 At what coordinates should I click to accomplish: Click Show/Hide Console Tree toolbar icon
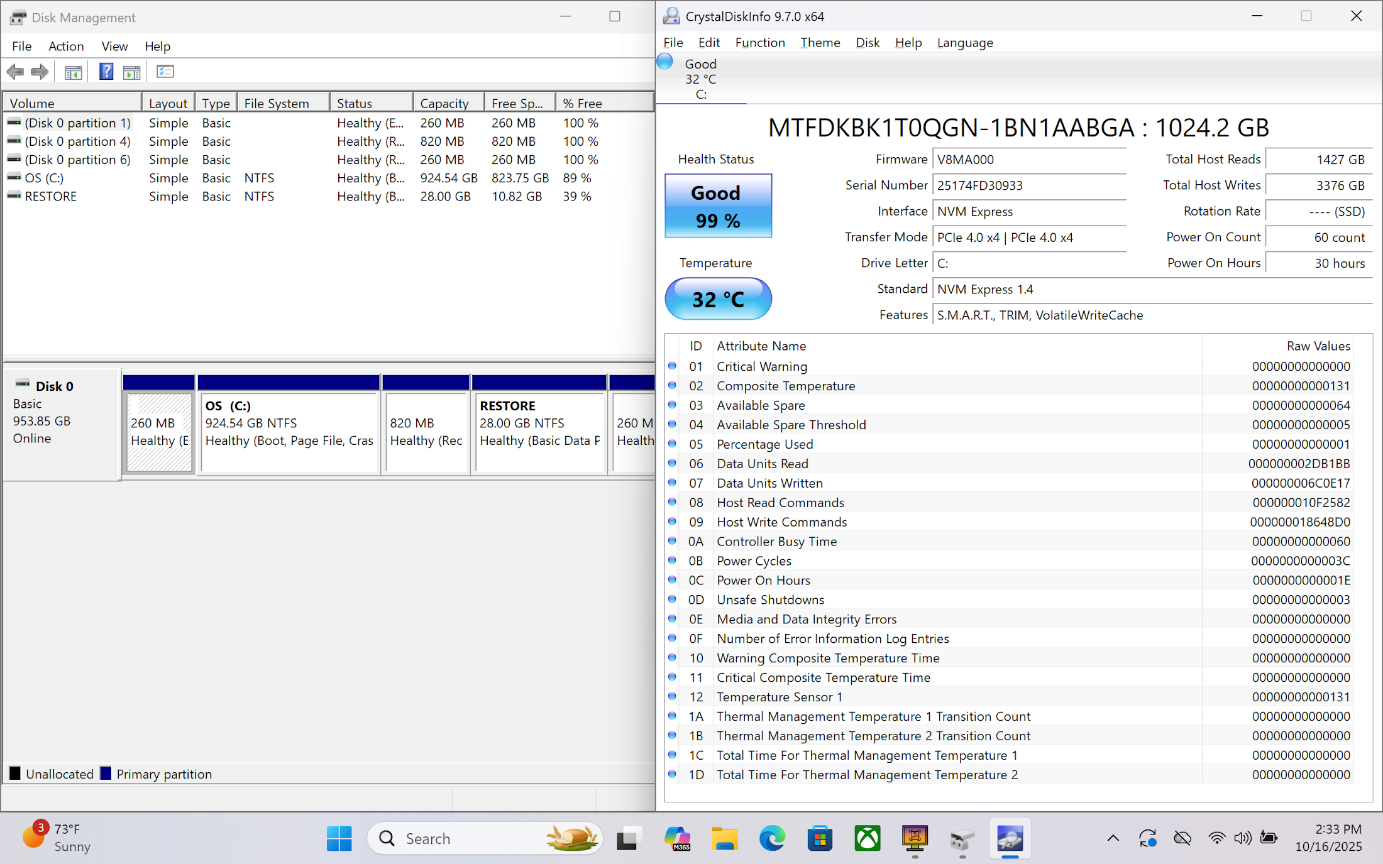(73, 72)
